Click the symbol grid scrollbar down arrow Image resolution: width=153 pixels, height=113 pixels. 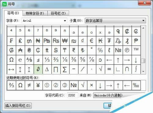tap(143, 71)
